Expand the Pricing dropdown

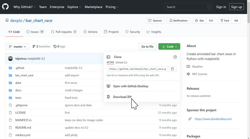click(112, 7)
